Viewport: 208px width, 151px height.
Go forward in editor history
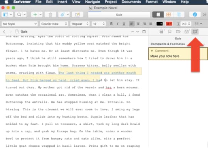[11, 32]
